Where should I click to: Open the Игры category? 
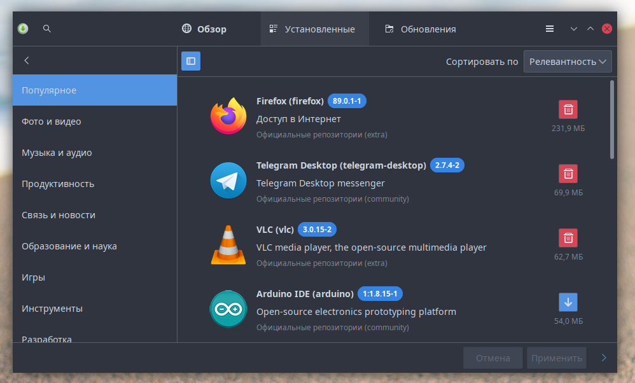[x=95, y=277]
